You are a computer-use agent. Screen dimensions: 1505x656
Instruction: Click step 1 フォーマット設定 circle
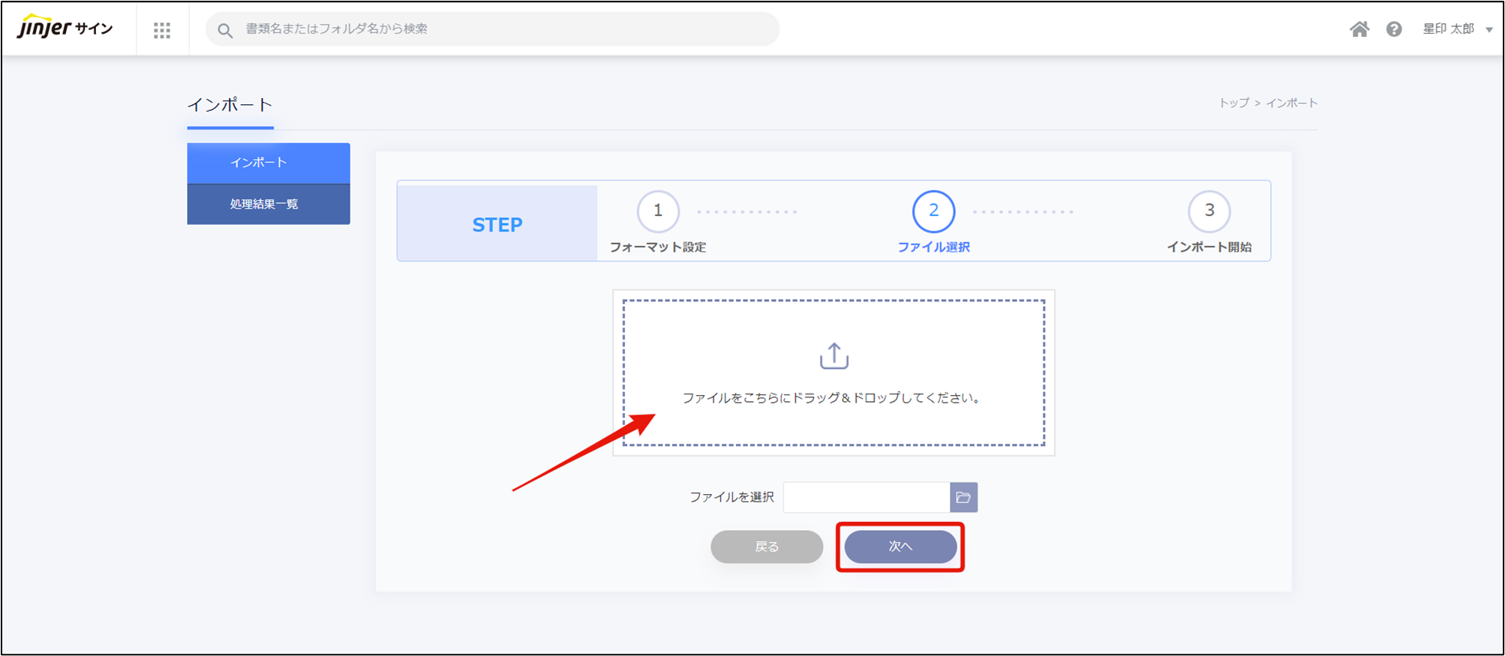pos(658,211)
